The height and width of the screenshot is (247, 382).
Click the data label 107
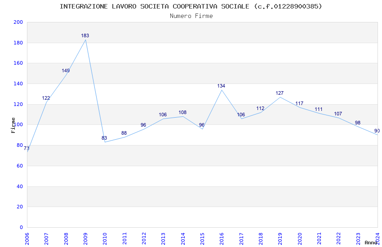click(338, 114)
